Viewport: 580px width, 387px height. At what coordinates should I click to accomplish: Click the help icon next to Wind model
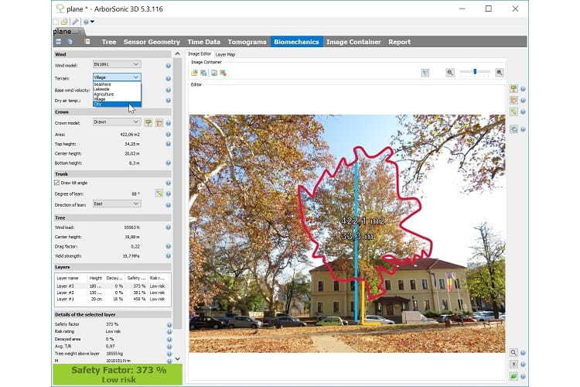coord(168,64)
